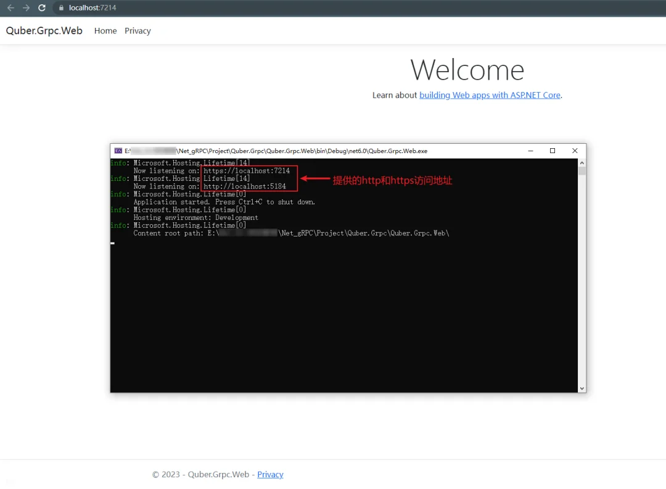Open the Home nav item
This screenshot has height=489, width=666.
105,31
